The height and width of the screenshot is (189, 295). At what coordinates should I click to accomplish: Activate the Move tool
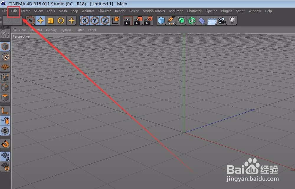(41, 21)
